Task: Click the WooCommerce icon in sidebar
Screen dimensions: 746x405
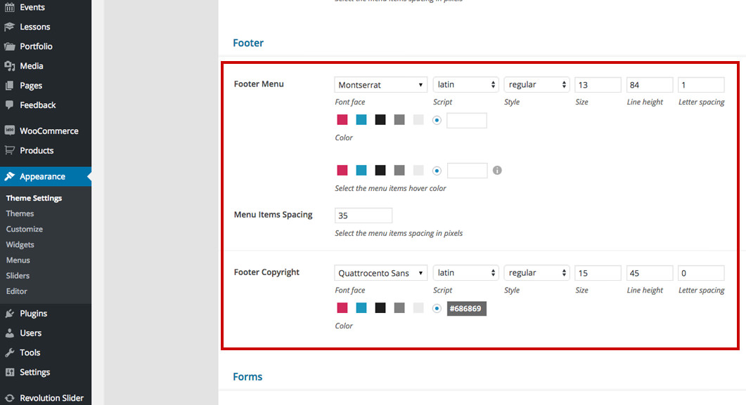Action: (x=10, y=131)
